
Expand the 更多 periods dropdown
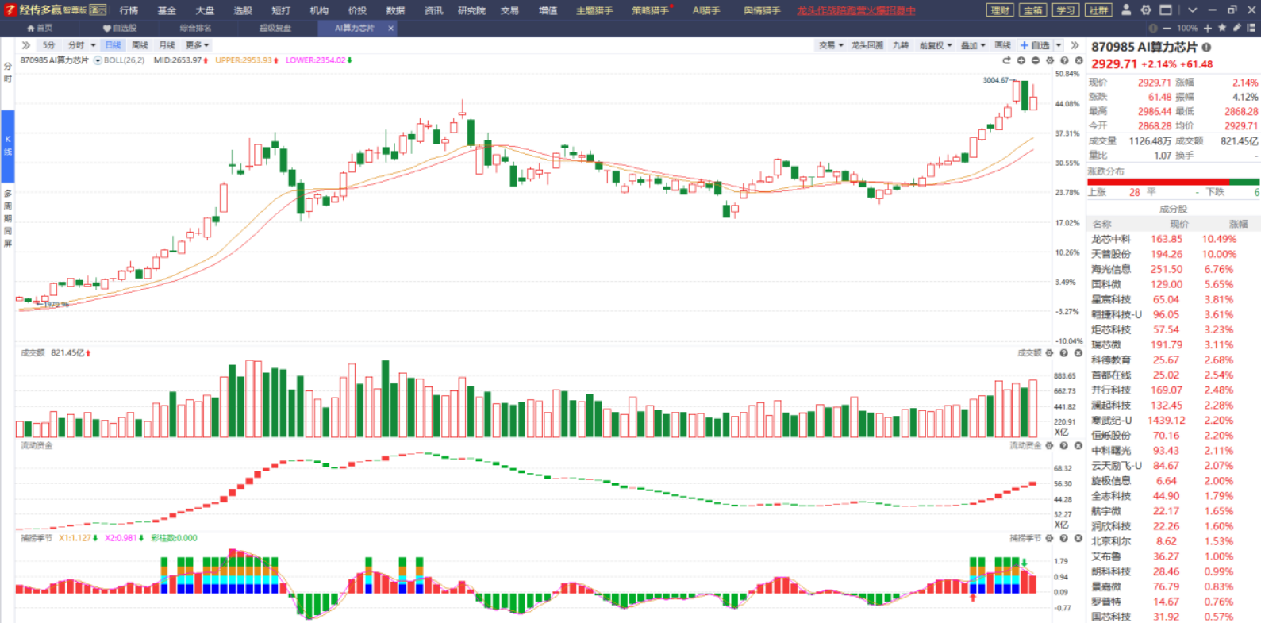197,45
